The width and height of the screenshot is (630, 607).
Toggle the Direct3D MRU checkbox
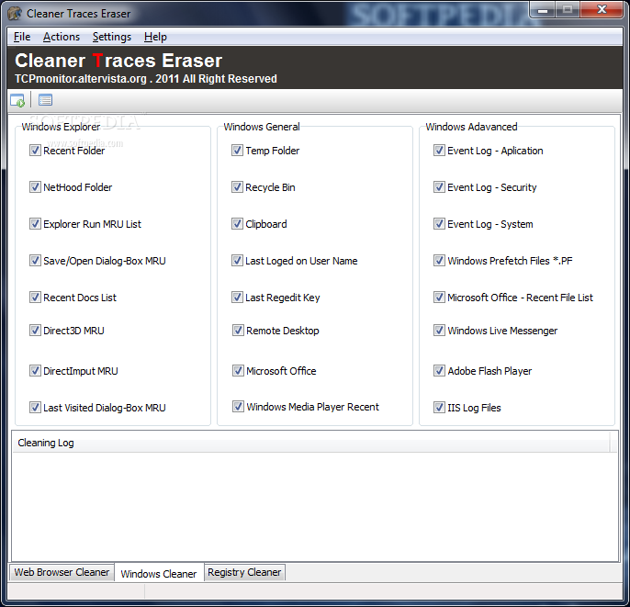tap(35, 331)
